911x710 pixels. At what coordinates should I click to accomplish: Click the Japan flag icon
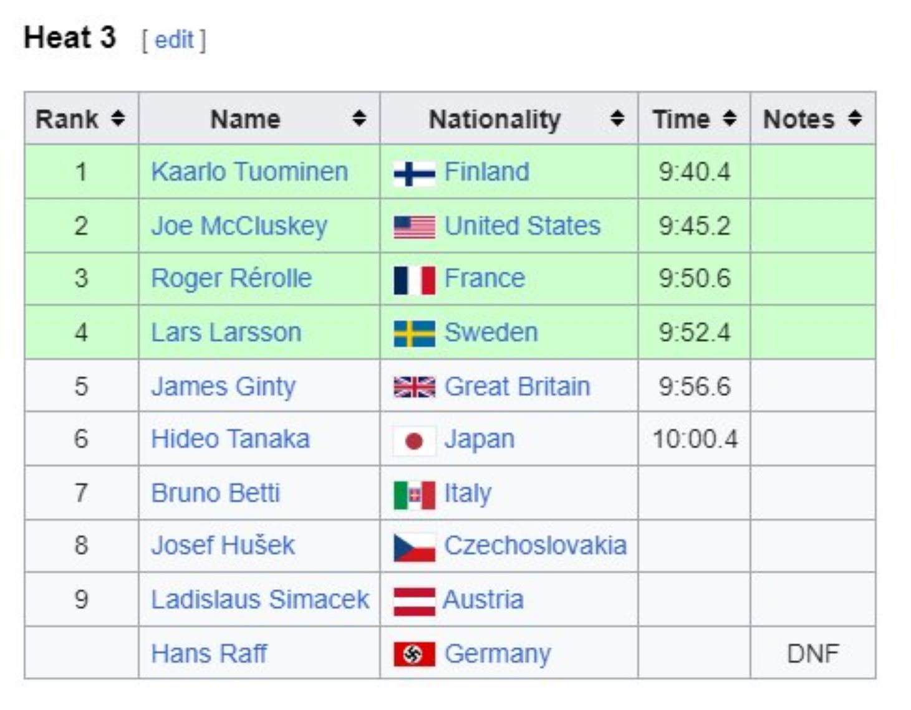(414, 440)
